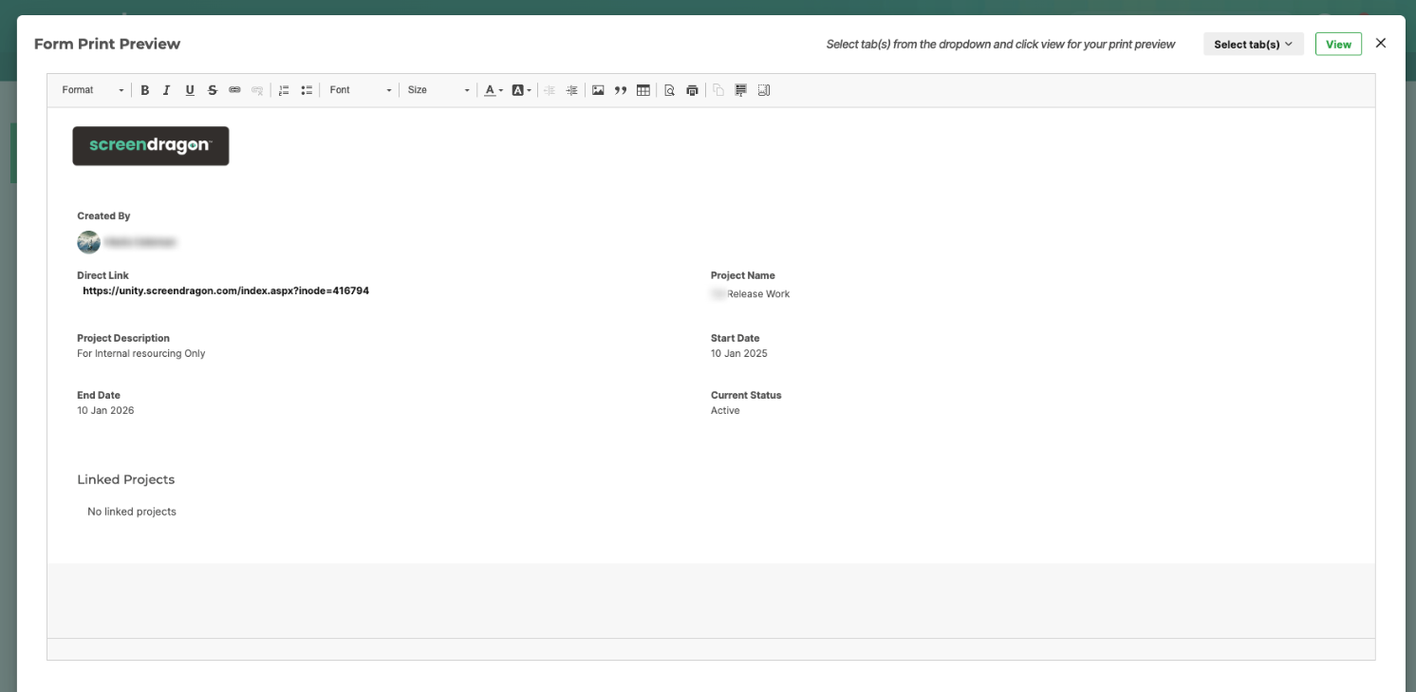Insert an image via toolbar icon
The width and height of the screenshot is (1416, 692).
(x=598, y=90)
